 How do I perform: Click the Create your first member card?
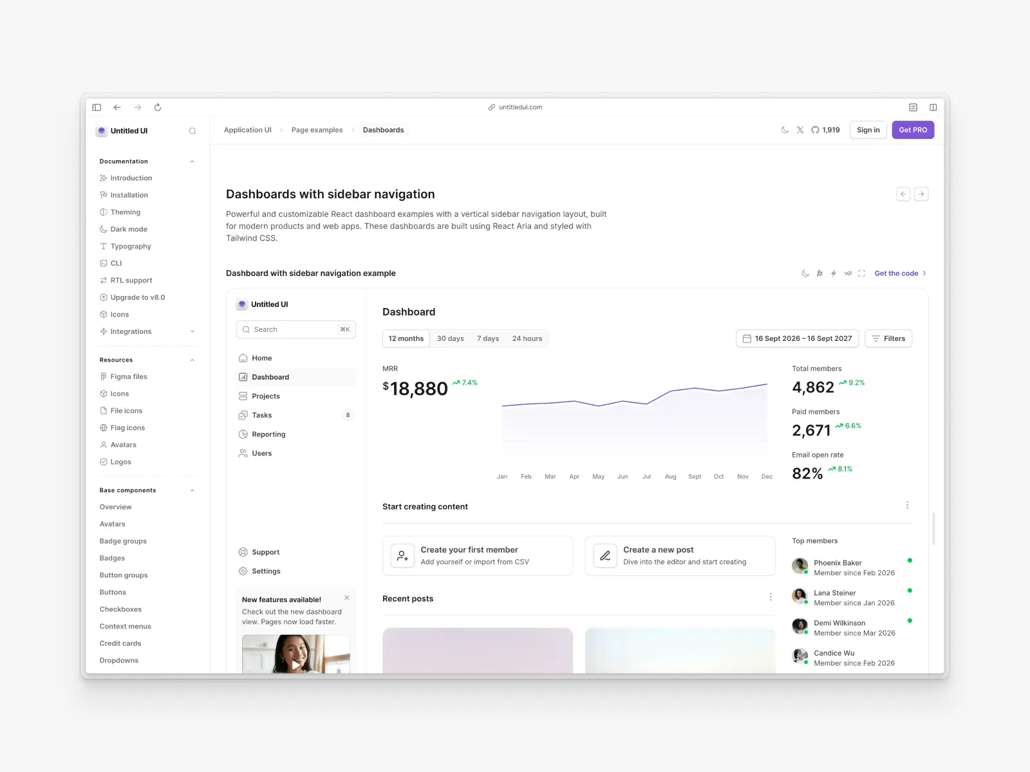click(478, 556)
